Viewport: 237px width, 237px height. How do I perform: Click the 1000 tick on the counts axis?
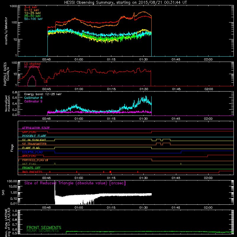pyautogui.click(x=13, y=6)
